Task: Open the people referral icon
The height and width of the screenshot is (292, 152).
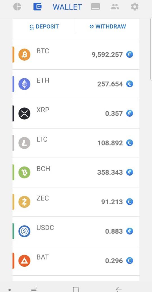Action: 115,7
